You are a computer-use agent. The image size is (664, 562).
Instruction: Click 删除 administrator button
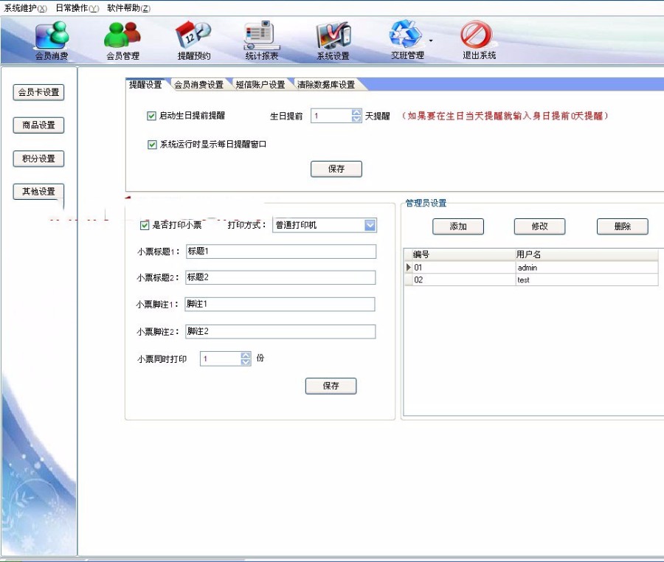pos(623,226)
